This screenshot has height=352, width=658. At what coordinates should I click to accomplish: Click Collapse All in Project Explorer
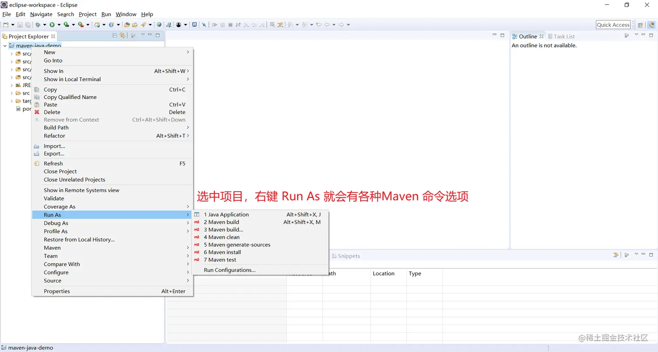coord(114,36)
